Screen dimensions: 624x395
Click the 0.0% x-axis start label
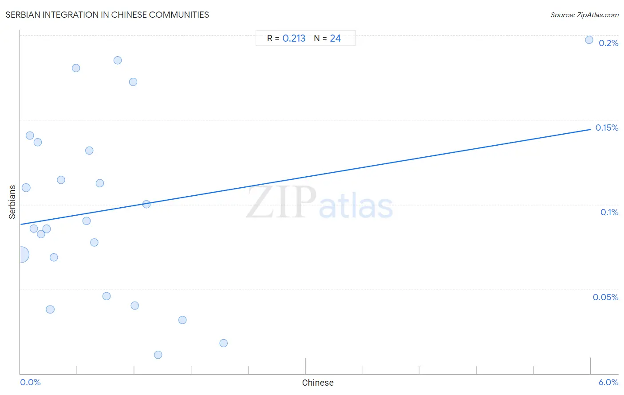(x=30, y=382)
